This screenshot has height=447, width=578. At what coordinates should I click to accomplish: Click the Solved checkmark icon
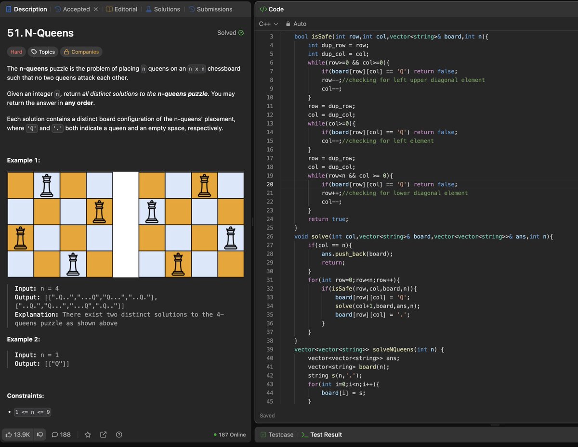(241, 33)
